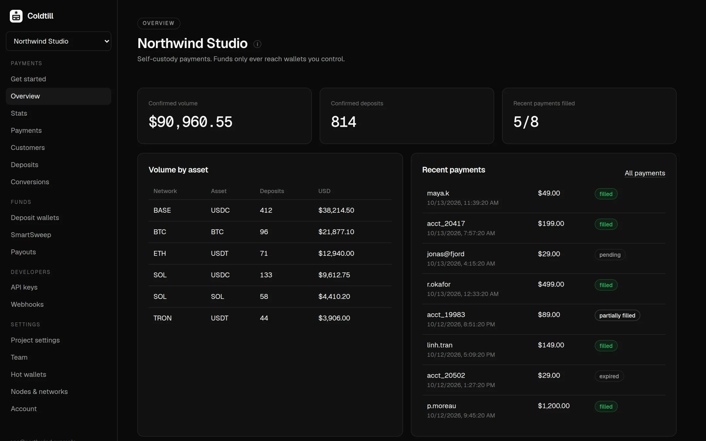Image resolution: width=706 pixels, height=441 pixels.
Task: Open Nodes & networks
Action: [59, 392]
